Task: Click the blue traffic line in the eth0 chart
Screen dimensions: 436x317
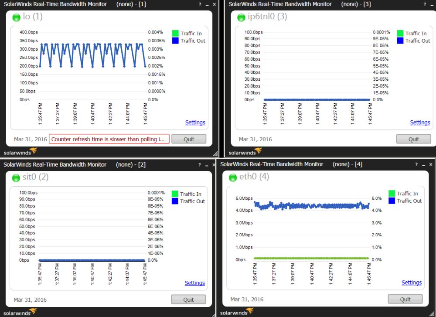Action: (311, 206)
